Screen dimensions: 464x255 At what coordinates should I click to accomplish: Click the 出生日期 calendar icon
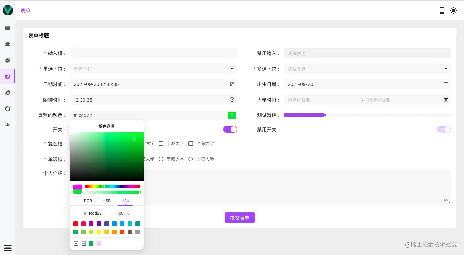446,84
